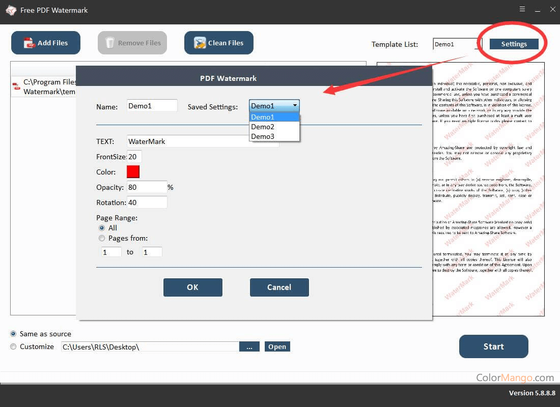560x407 pixels.
Task: Collapse the Saved Settings dropdown
Action: click(x=294, y=106)
